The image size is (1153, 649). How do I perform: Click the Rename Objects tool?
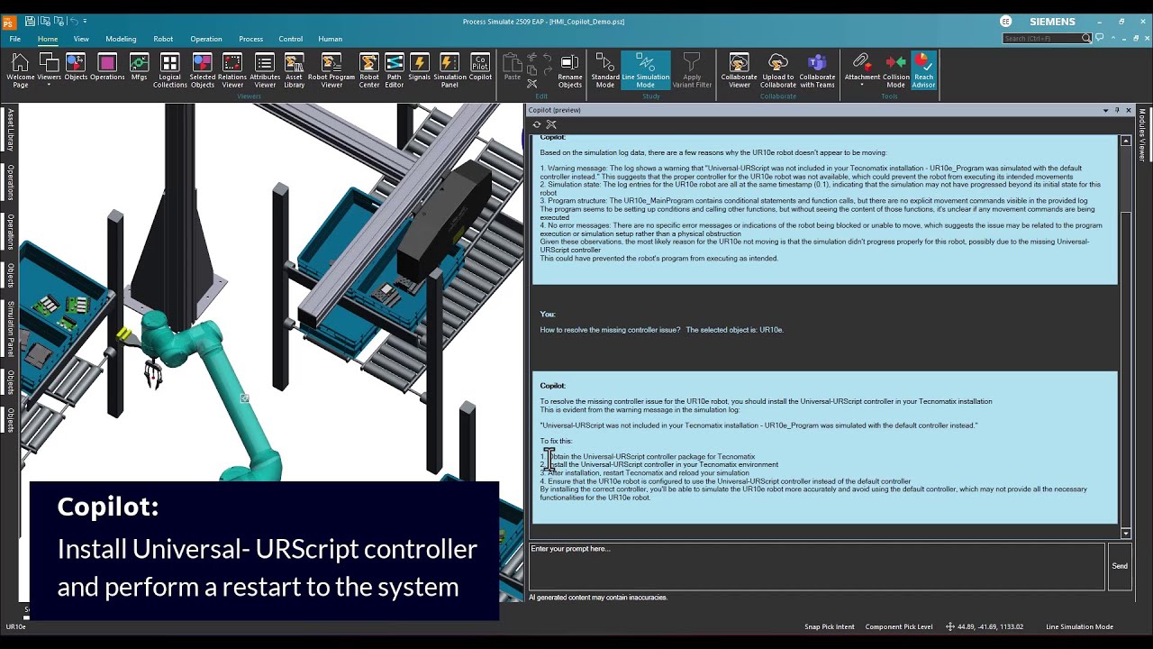pyautogui.click(x=569, y=70)
